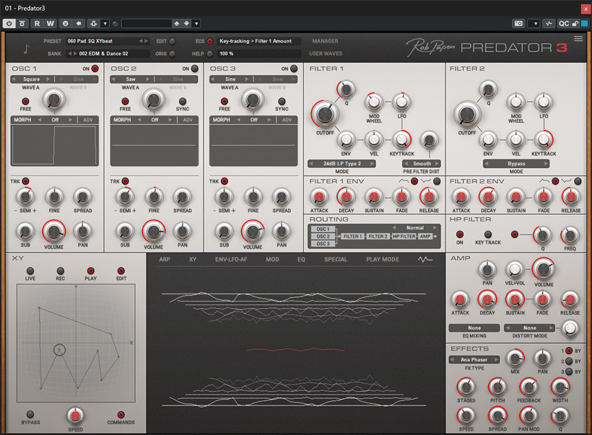The height and width of the screenshot is (435, 592).
Task: Switch to the XY tab
Action: point(193,260)
